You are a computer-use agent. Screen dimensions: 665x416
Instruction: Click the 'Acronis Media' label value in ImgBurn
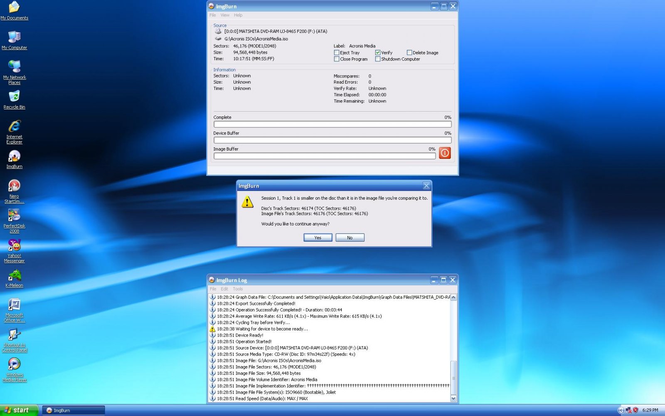click(x=362, y=46)
